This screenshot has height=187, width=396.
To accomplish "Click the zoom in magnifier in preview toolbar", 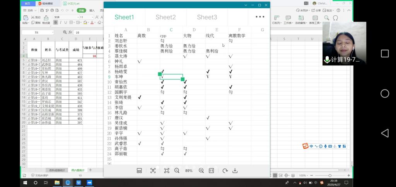I will [x=201, y=170].
